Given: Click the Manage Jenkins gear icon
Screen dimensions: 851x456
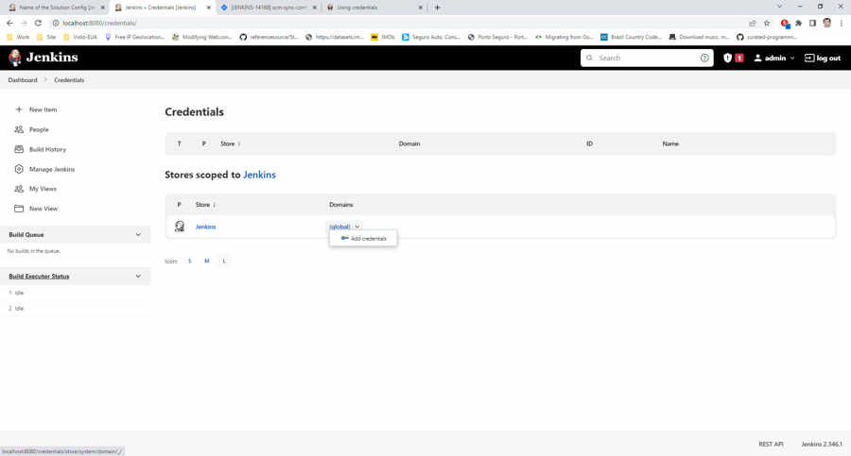Looking at the screenshot, I should [x=19, y=169].
